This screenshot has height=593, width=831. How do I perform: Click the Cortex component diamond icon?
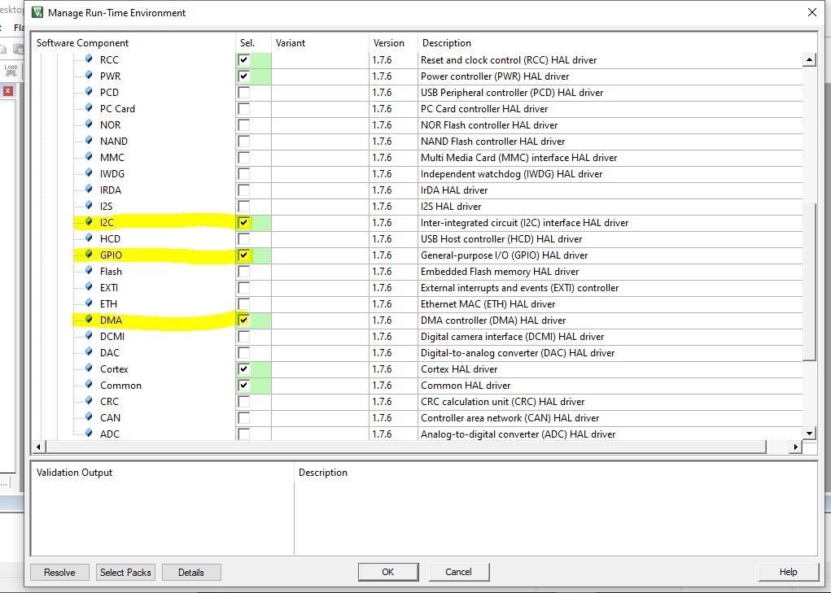coord(89,368)
